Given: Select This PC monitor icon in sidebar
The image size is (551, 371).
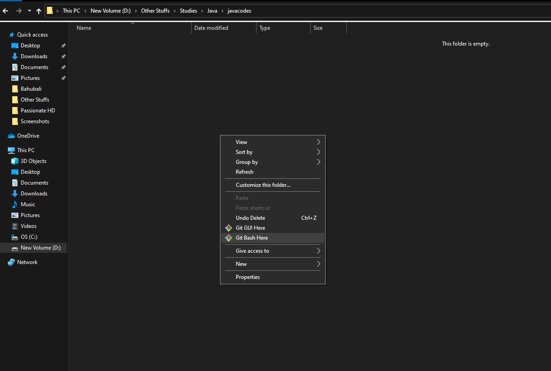Looking at the screenshot, I should 11,150.
